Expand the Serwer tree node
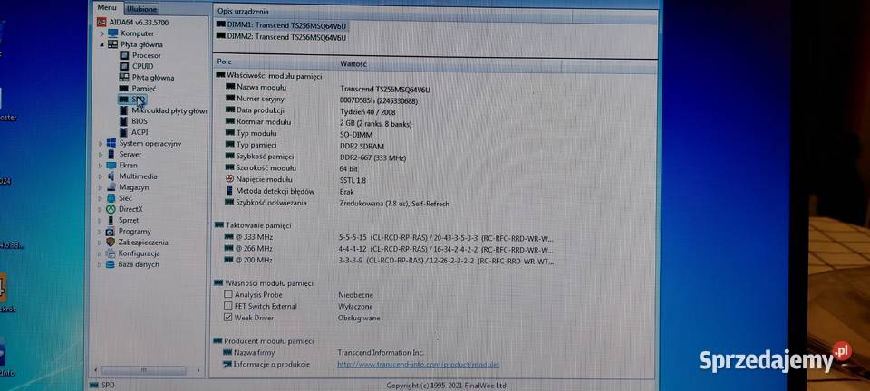 click(101, 155)
